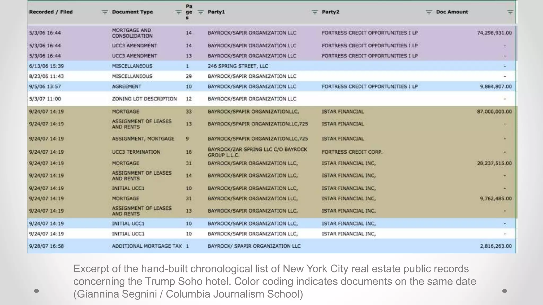Sort by Party1 column header
The height and width of the screenshot is (305, 543).
point(216,12)
